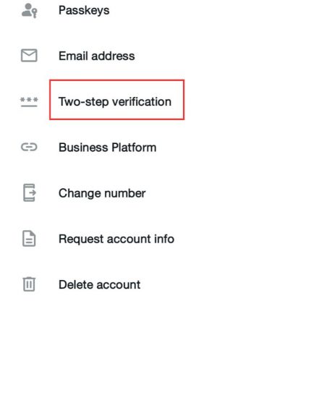This screenshot has height=416, width=311.
Task: Click the trash can Delete account icon
Action: coord(29,284)
